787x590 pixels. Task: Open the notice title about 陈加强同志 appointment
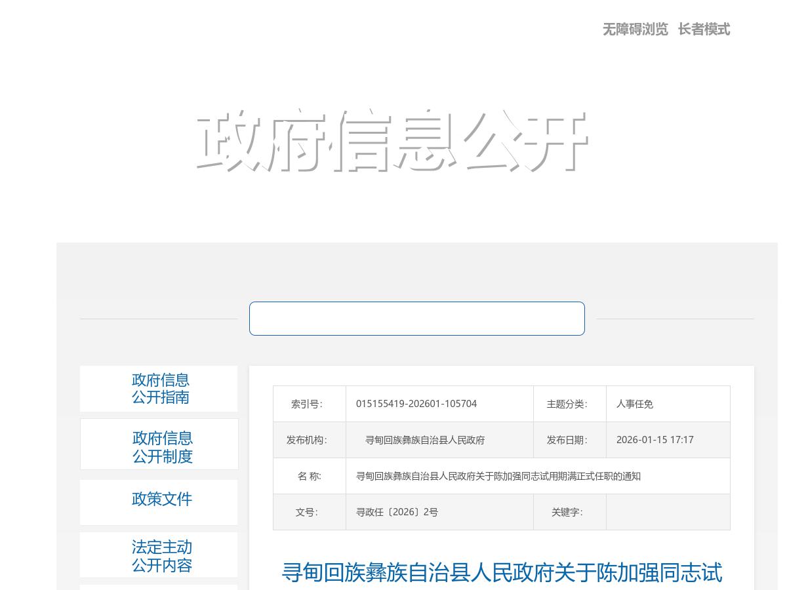[x=501, y=573]
